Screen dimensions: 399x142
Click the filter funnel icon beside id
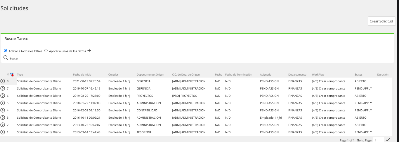point(12,75)
